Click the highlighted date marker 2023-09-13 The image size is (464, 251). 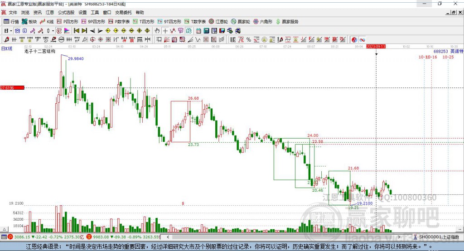[376, 47]
